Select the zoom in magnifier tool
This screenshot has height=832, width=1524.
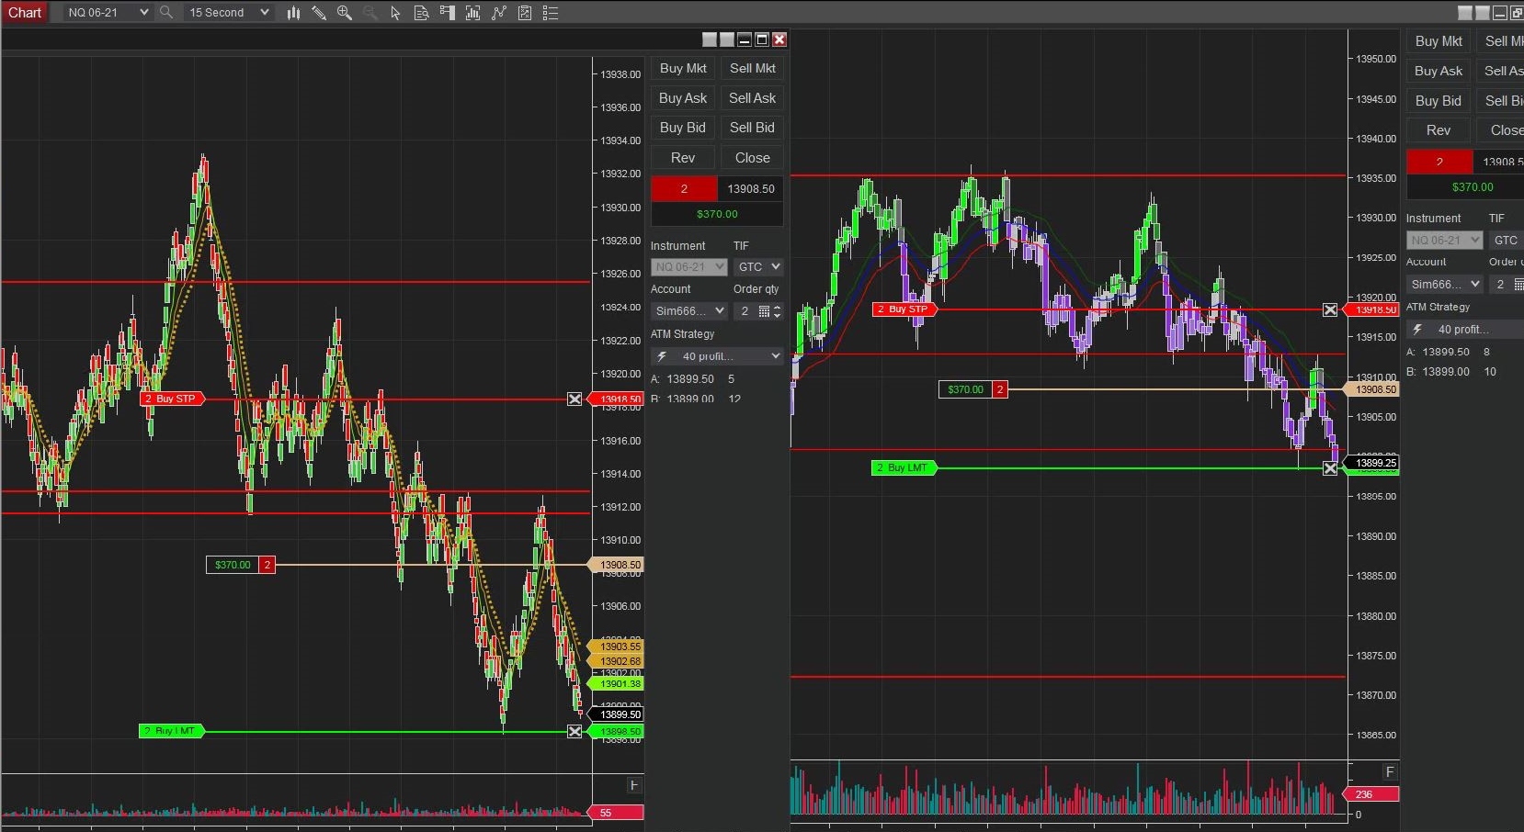click(x=345, y=13)
